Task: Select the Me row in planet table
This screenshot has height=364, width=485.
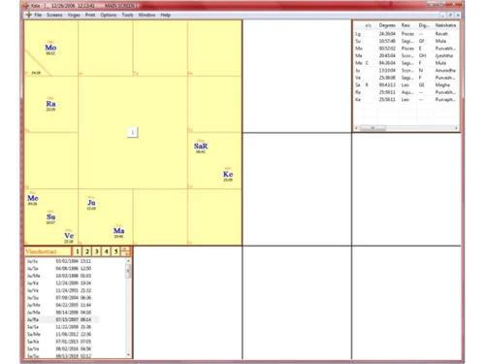Action: [x=406, y=63]
